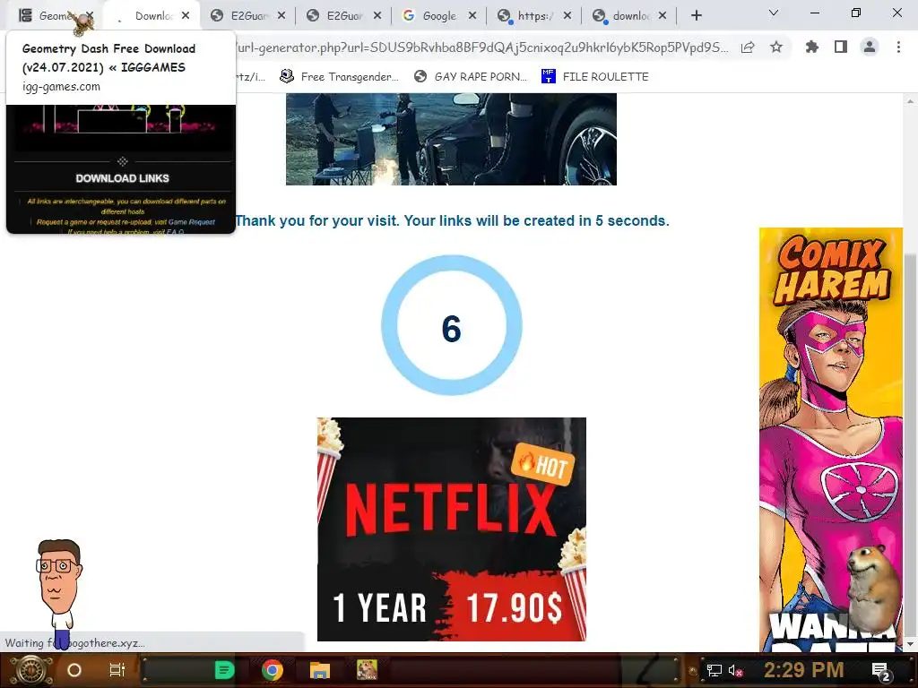Image resolution: width=918 pixels, height=688 pixels.
Task: Close the active Download tab
Action: 185,16
